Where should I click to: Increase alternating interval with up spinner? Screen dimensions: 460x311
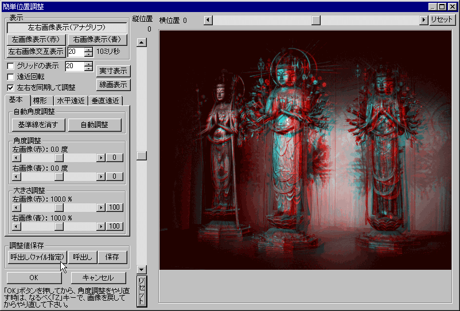pyautogui.click(x=88, y=49)
